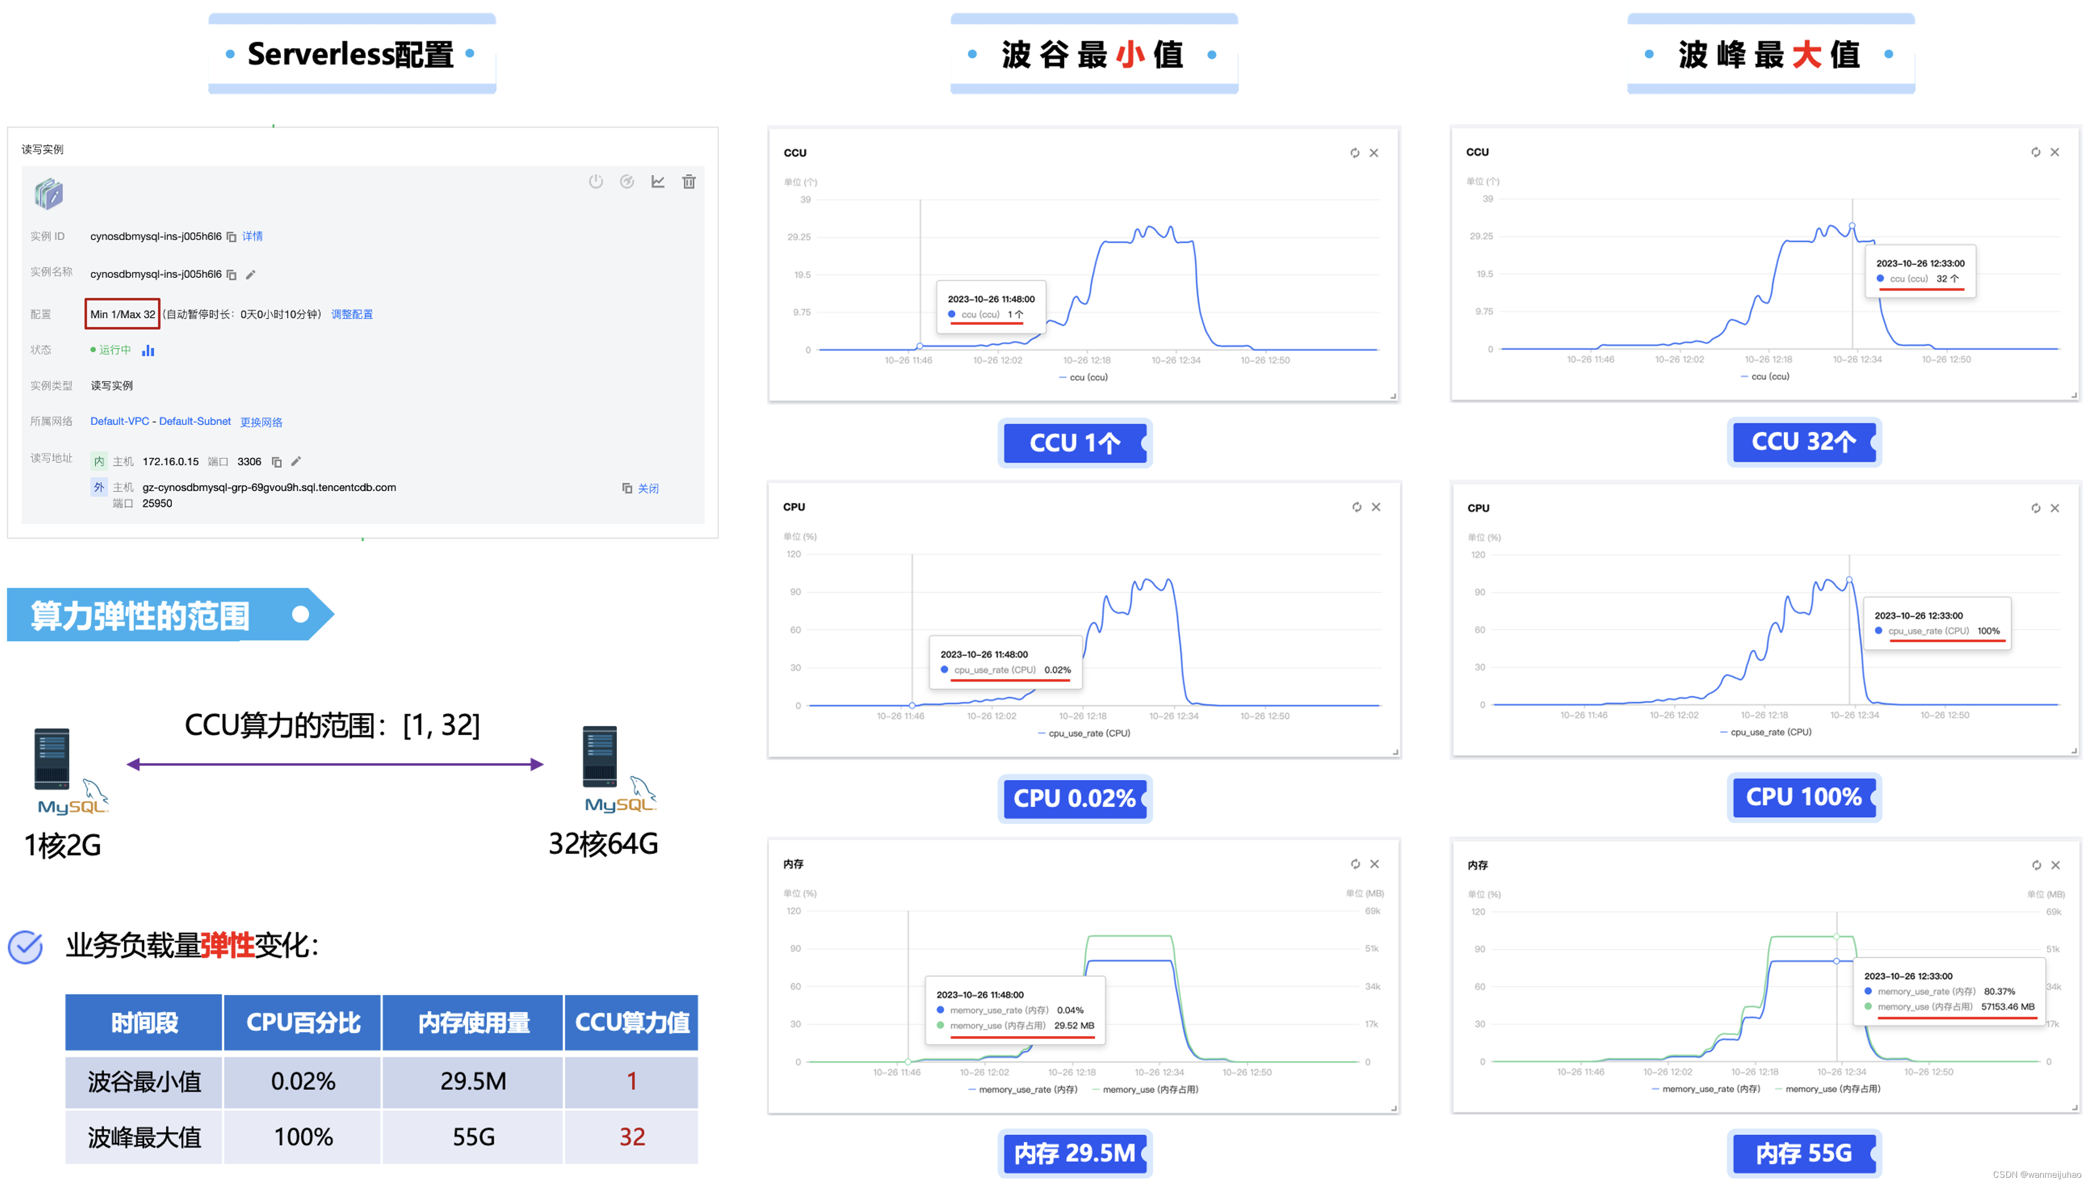The image size is (2090, 1185).
Task: Click the CPU百分比 table header
Action: (x=303, y=1022)
